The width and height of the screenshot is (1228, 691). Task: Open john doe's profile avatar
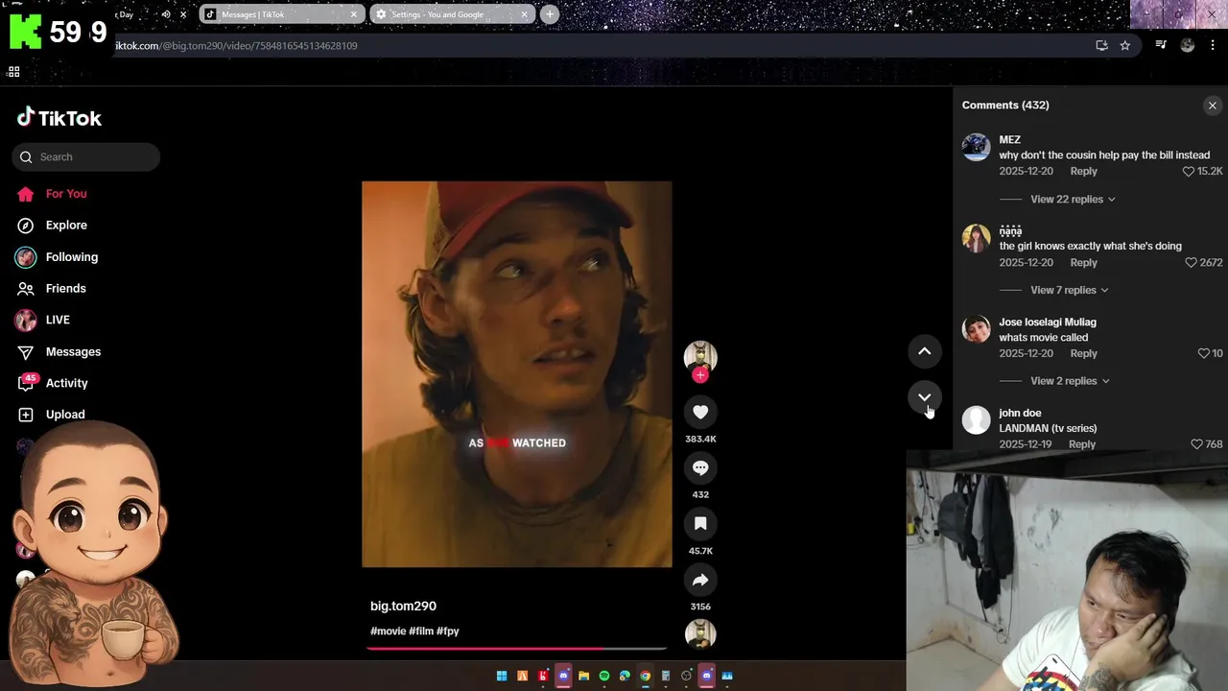point(976,420)
